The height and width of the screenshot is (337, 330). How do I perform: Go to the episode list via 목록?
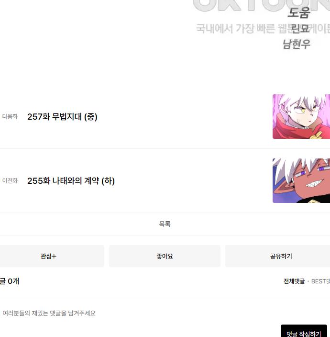165,224
